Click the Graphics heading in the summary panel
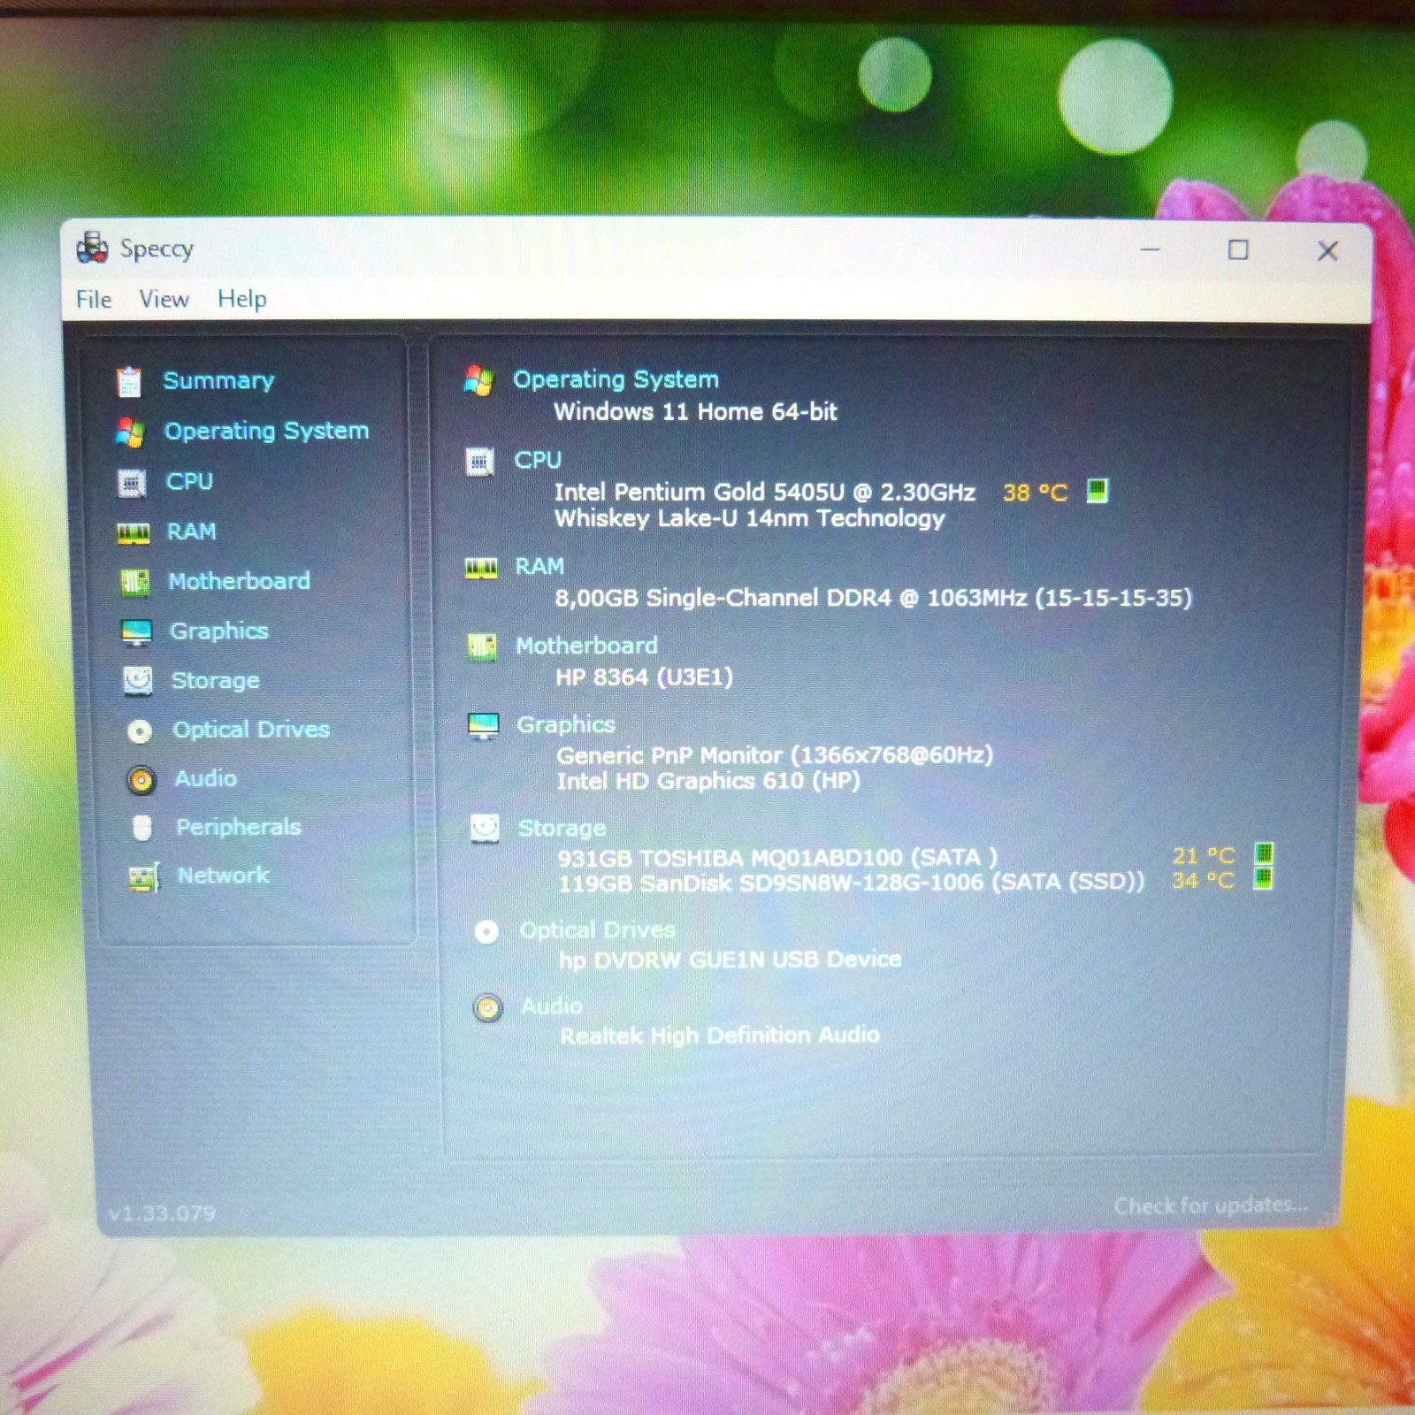Viewport: 1415px width, 1415px height. tap(566, 725)
